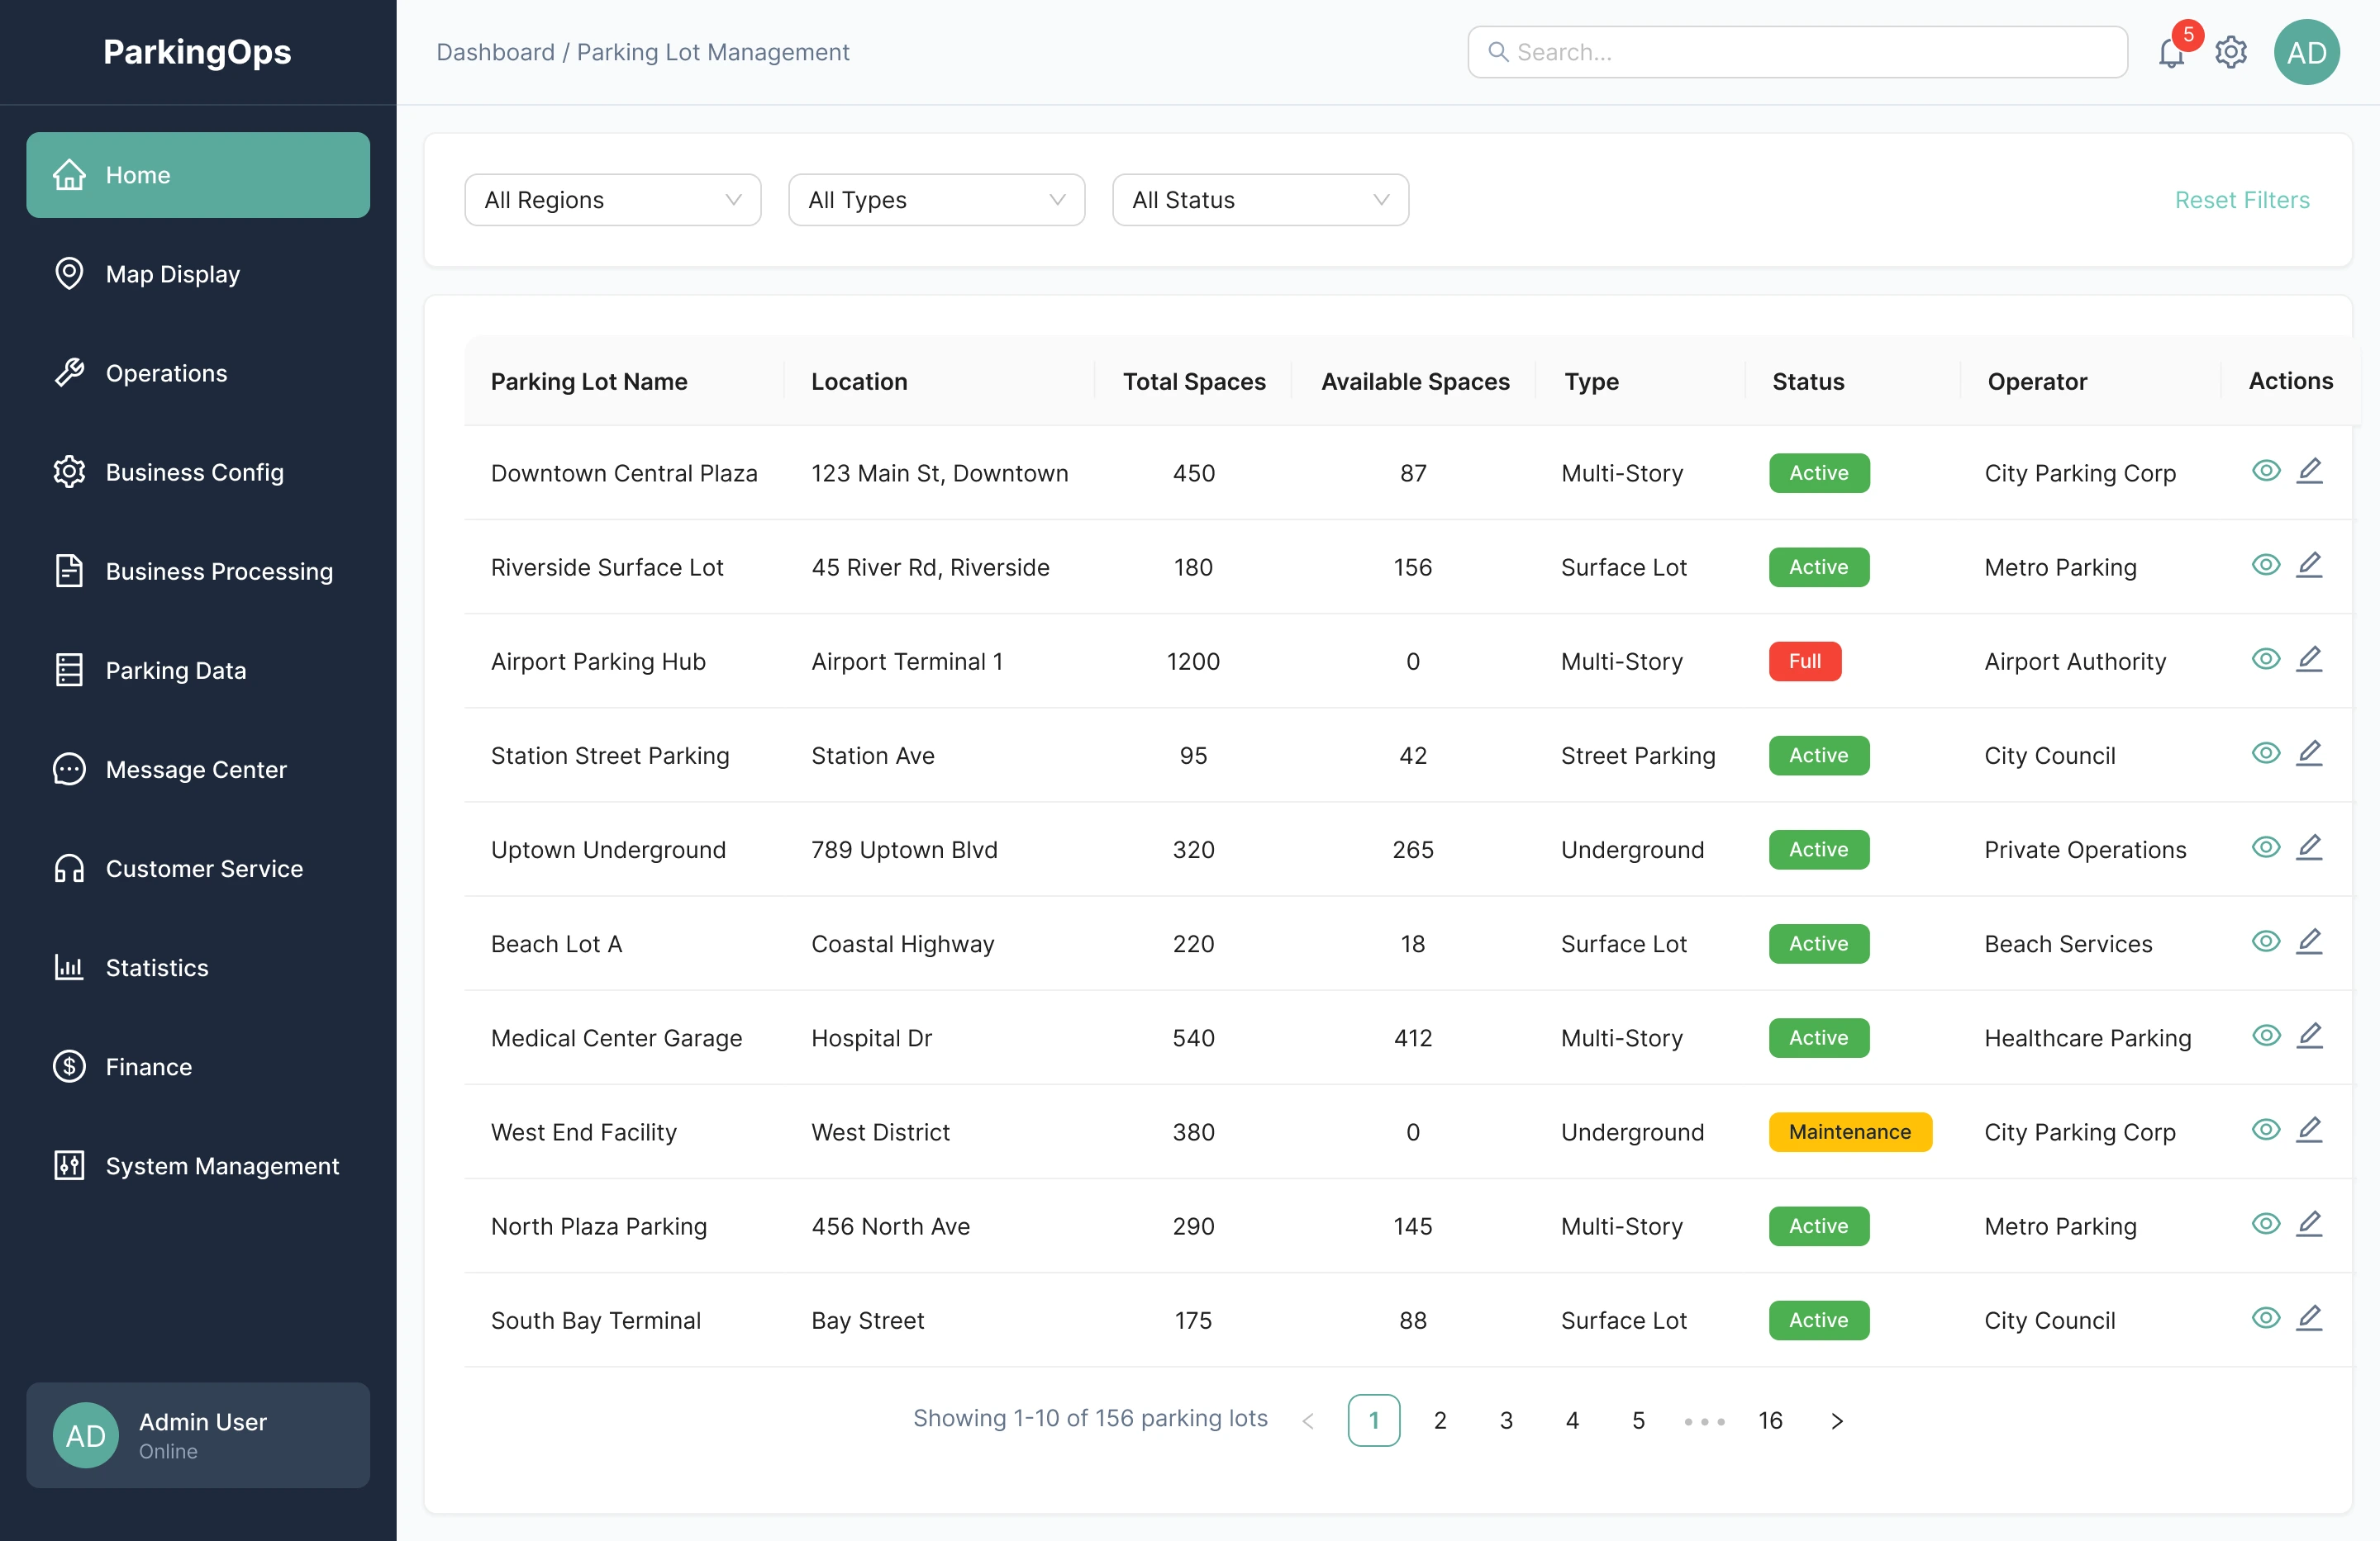Viewport: 2380px width, 1541px height.
Task: View Riverside Surface Lot with eye icon
Action: (2265, 566)
